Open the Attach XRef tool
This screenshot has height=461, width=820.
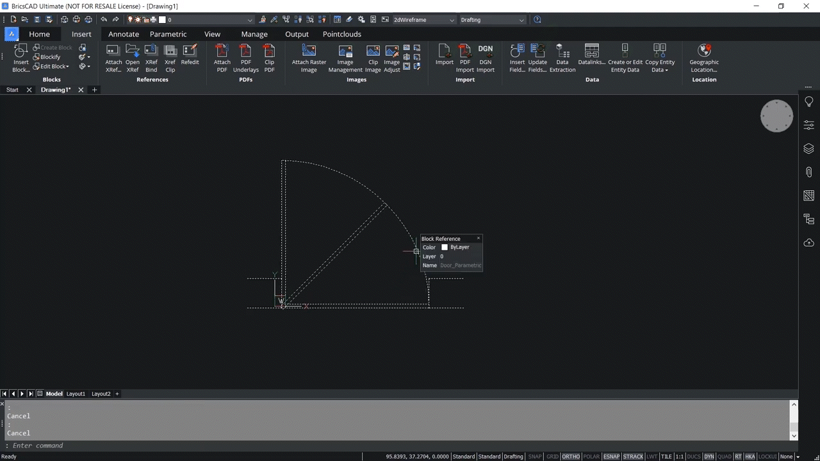pyautogui.click(x=113, y=58)
